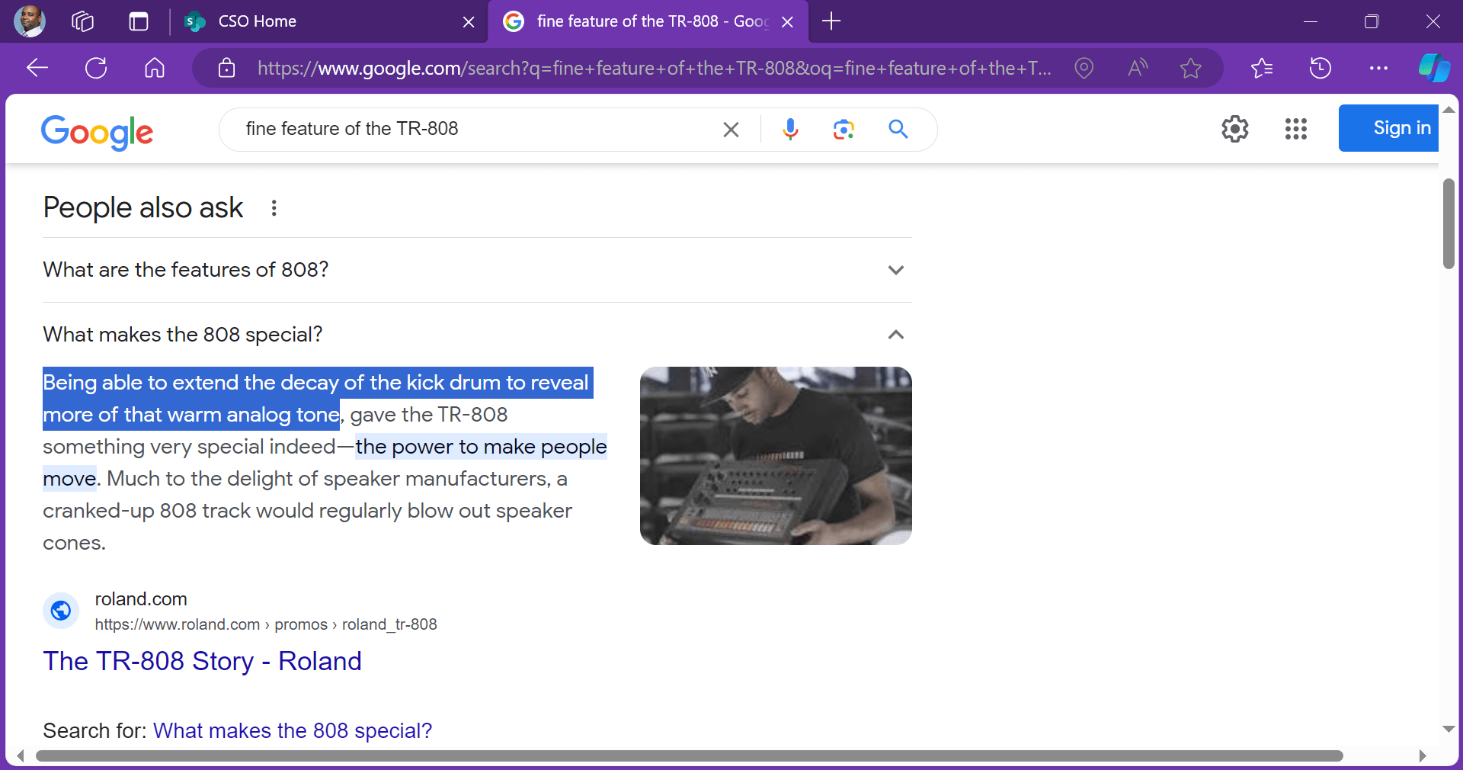Activate Read aloud in address bar

coord(1138,68)
